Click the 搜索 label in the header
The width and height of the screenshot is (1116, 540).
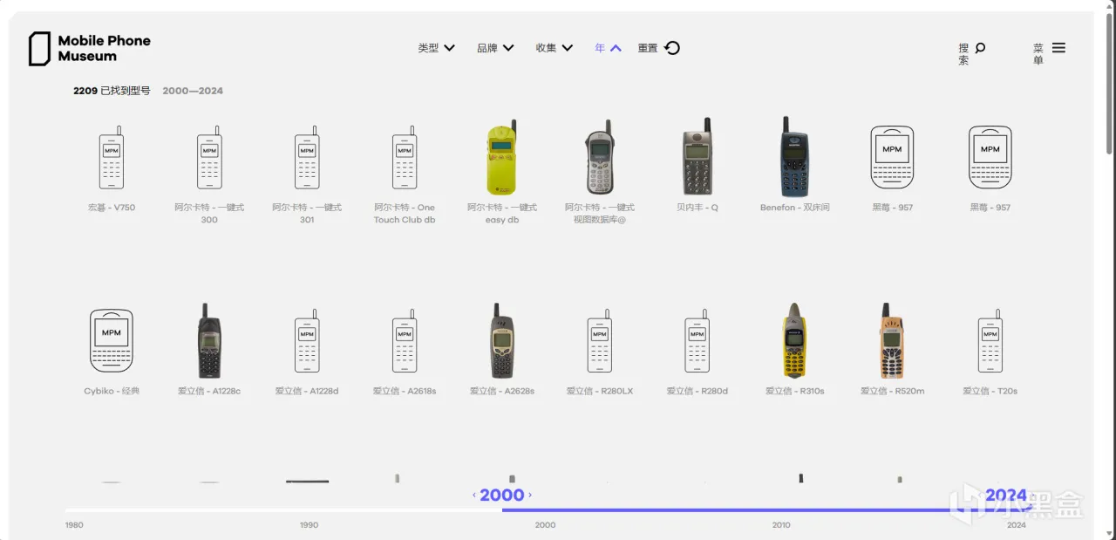click(x=963, y=54)
